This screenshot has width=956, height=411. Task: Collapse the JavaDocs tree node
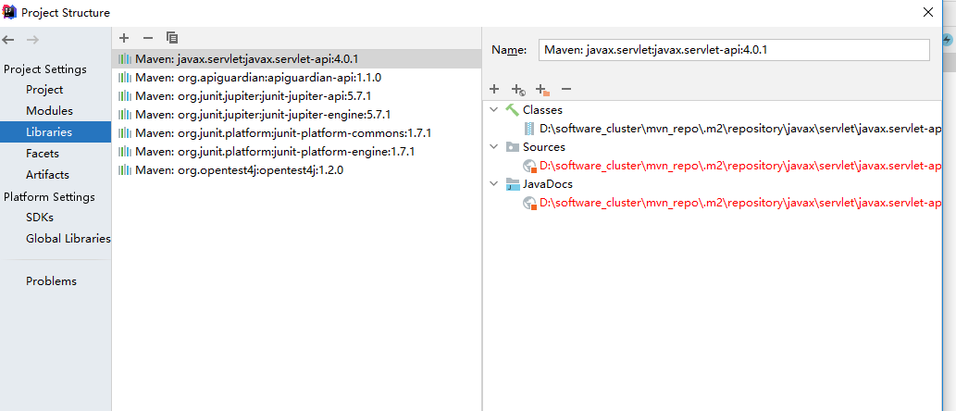[493, 184]
